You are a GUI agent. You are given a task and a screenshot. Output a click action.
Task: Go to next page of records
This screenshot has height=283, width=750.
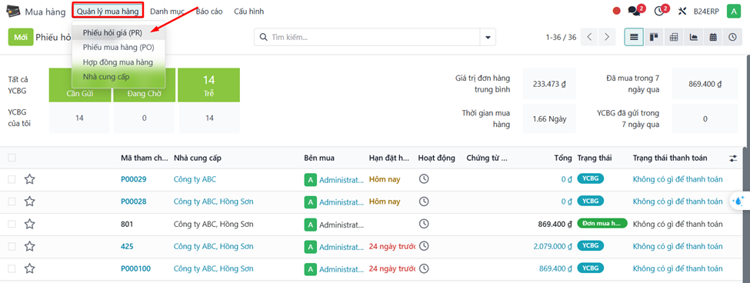[607, 37]
